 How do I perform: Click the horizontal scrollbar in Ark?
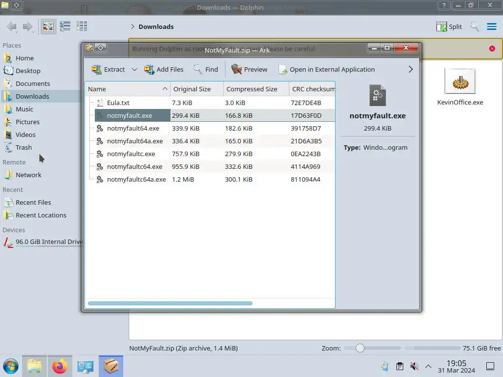(x=170, y=303)
